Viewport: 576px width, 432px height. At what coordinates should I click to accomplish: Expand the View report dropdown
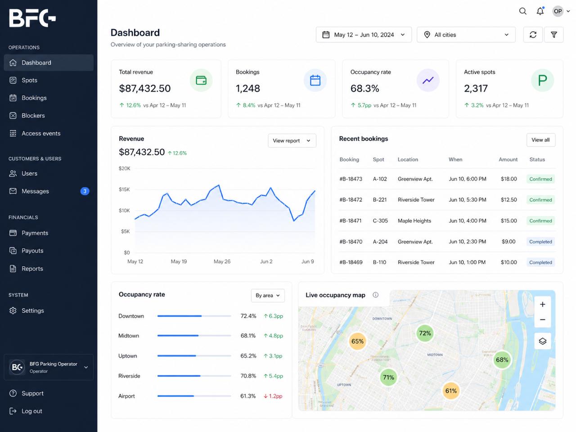click(292, 140)
